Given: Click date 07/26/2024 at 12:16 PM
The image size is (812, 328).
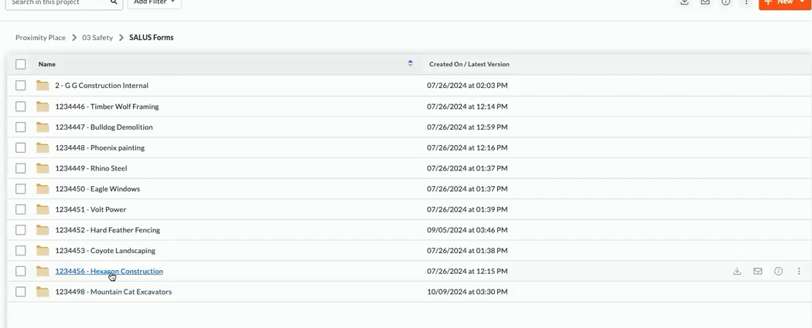Looking at the screenshot, I should click(467, 147).
